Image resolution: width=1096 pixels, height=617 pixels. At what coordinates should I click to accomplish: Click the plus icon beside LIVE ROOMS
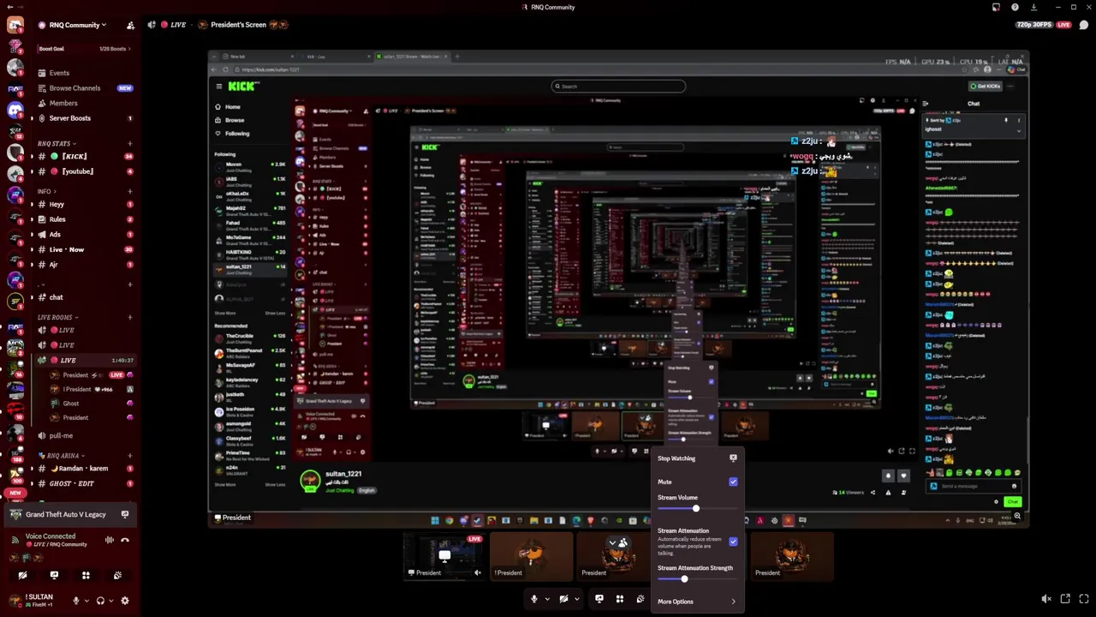130,317
